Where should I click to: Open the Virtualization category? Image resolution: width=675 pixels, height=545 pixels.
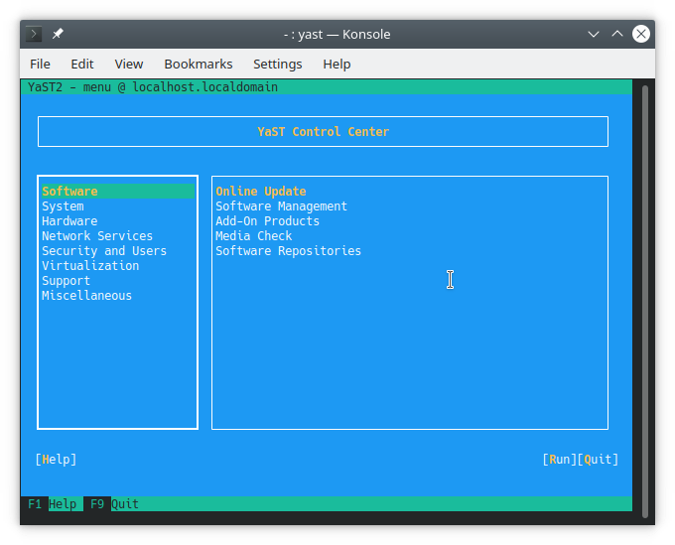click(90, 266)
